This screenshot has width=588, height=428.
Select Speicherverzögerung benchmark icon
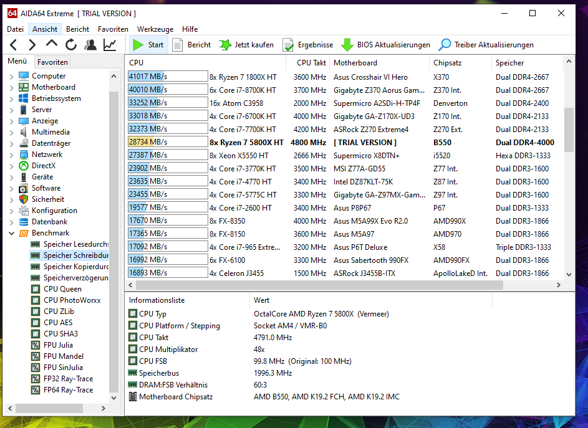click(x=36, y=278)
